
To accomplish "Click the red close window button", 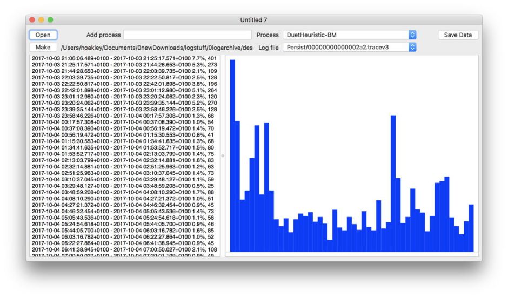I will pyautogui.click(x=31, y=20).
